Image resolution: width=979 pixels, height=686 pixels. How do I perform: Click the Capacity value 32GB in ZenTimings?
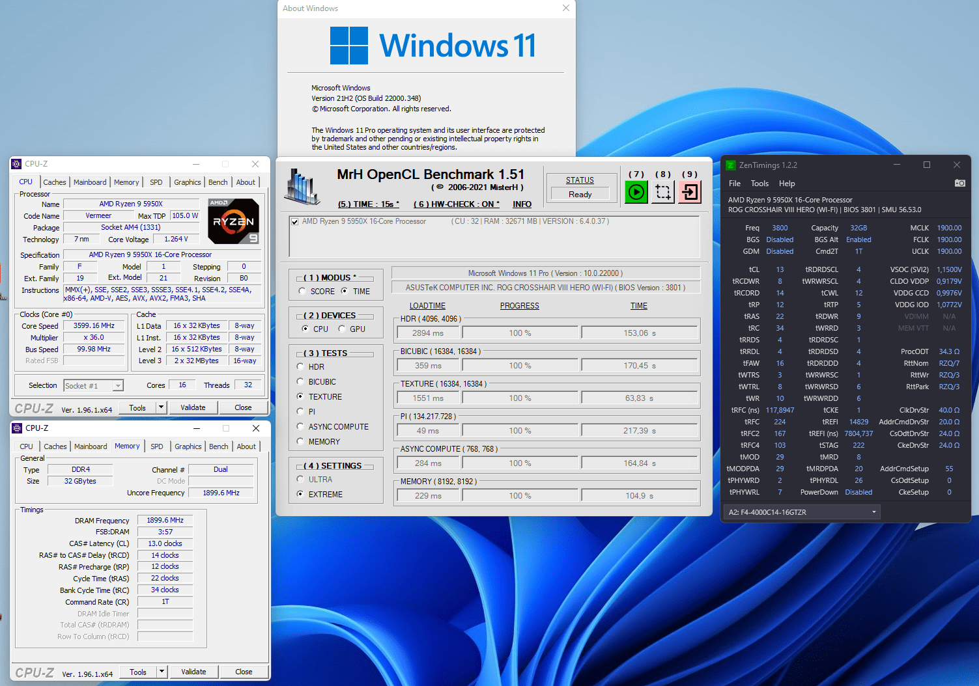tap(858, 228)
